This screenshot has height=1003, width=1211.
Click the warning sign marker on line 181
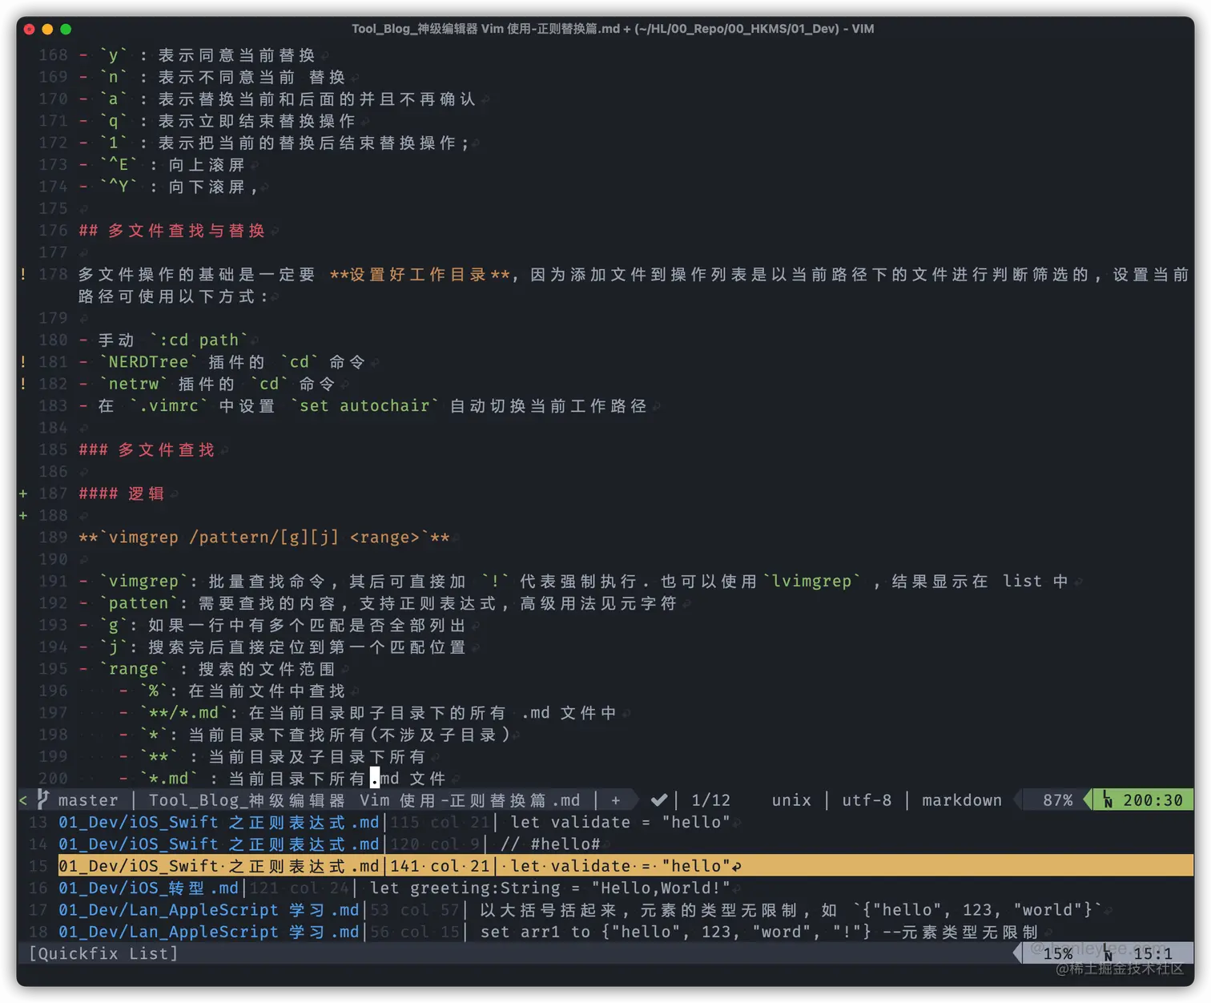(23, 362)
